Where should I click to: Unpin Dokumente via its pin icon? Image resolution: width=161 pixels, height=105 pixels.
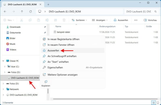(x=45, y=33)
